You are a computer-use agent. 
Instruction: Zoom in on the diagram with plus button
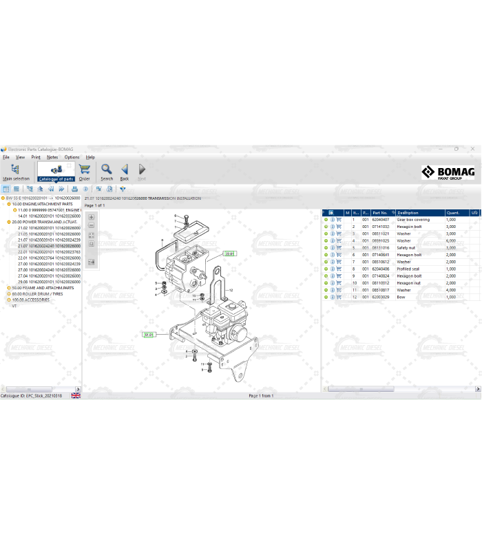(92, 217)
